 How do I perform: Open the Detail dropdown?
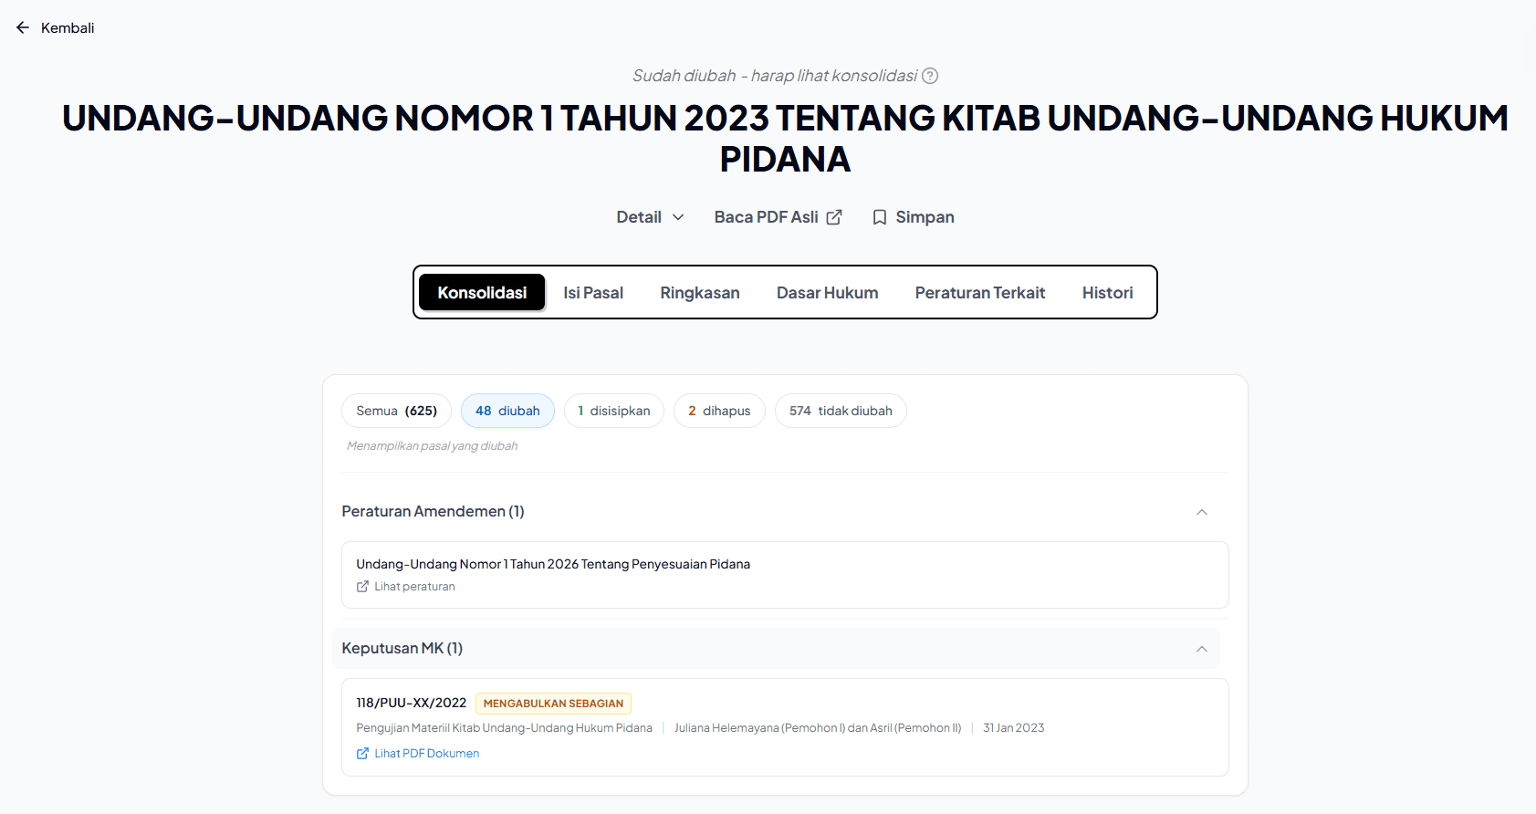pyautogui.click(x=650, y=217)
